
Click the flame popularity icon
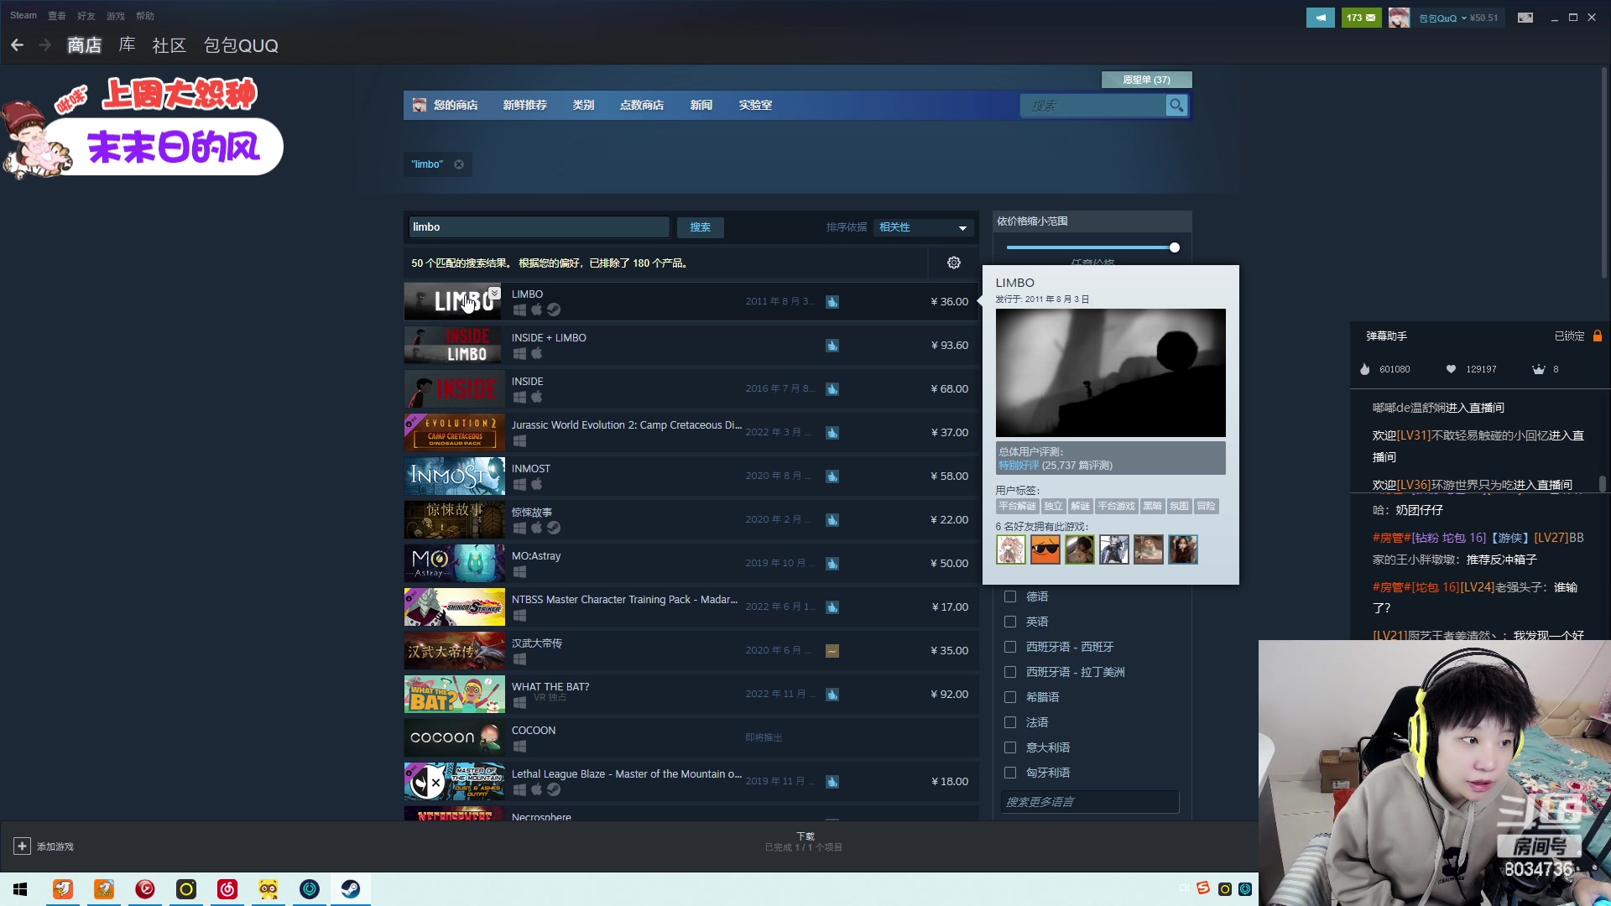[1364, 370]
